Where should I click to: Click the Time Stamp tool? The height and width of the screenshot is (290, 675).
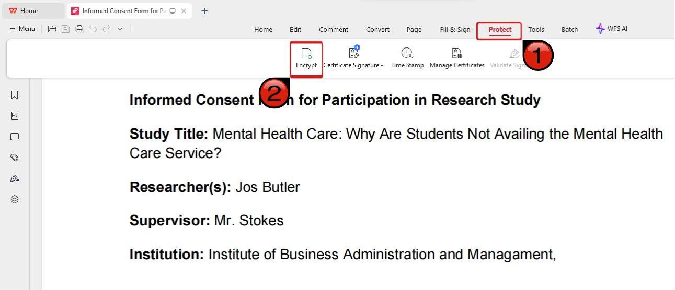(x=407, y=58)
